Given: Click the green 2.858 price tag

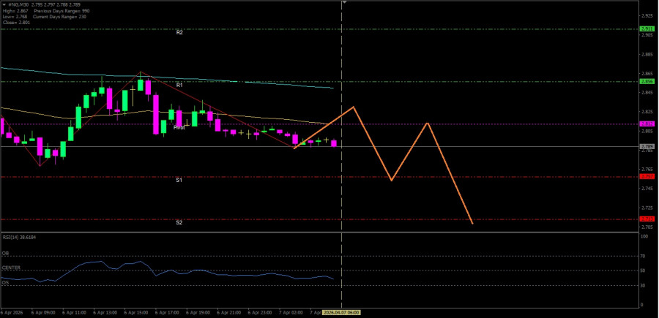Looking at the screenshot, I should [647, 82].
